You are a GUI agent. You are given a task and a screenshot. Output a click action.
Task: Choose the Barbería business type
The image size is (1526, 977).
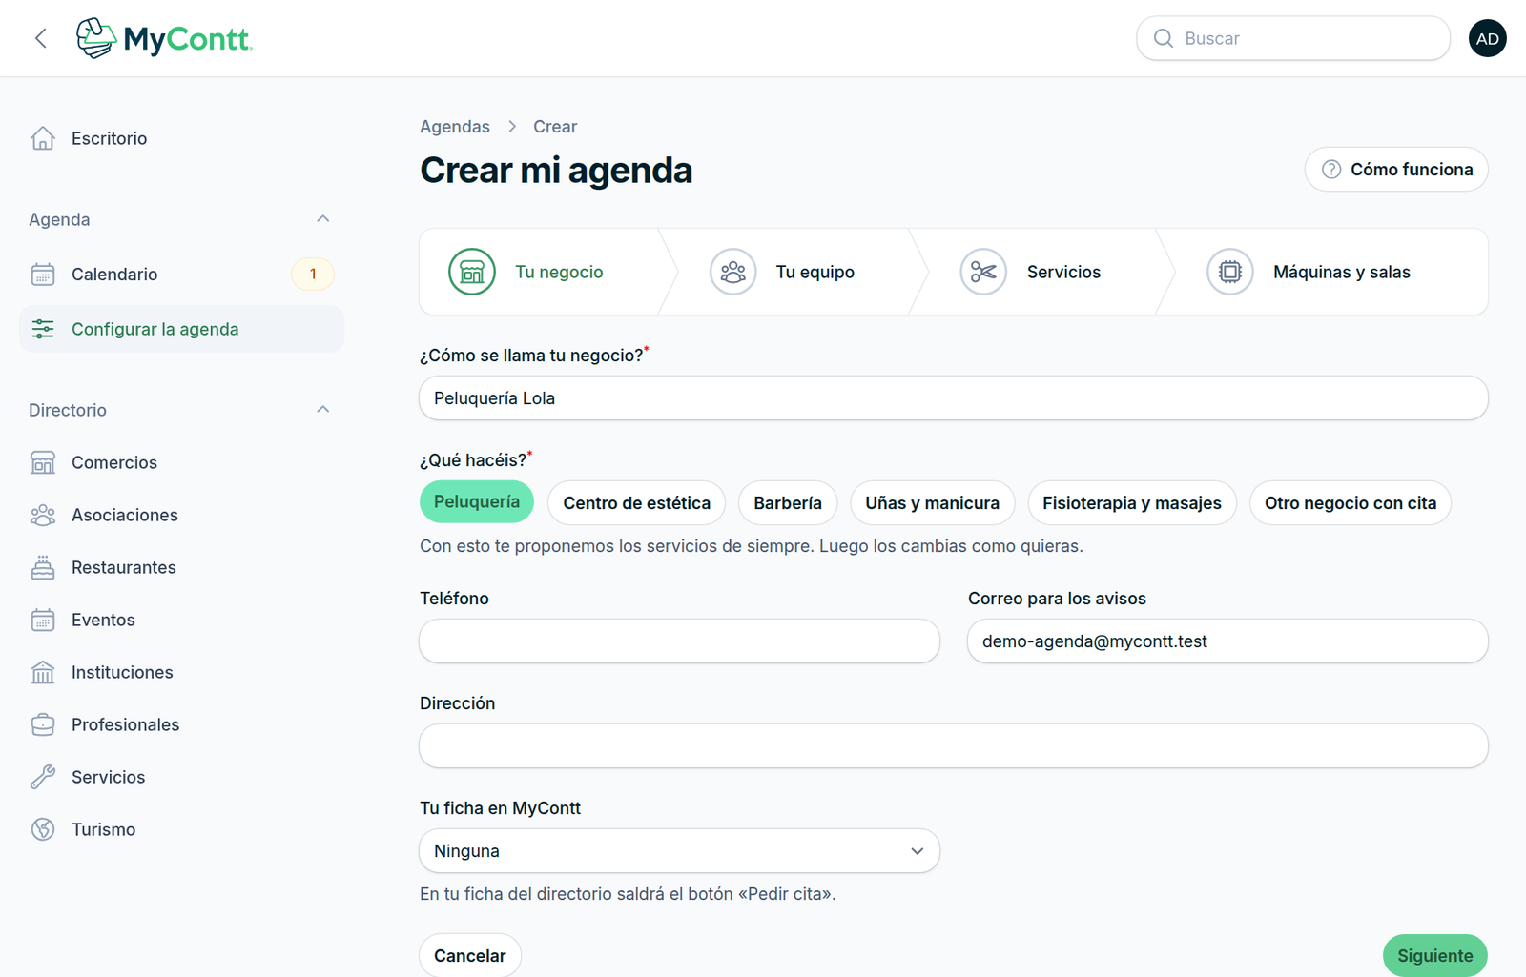(x=788, y=502)
